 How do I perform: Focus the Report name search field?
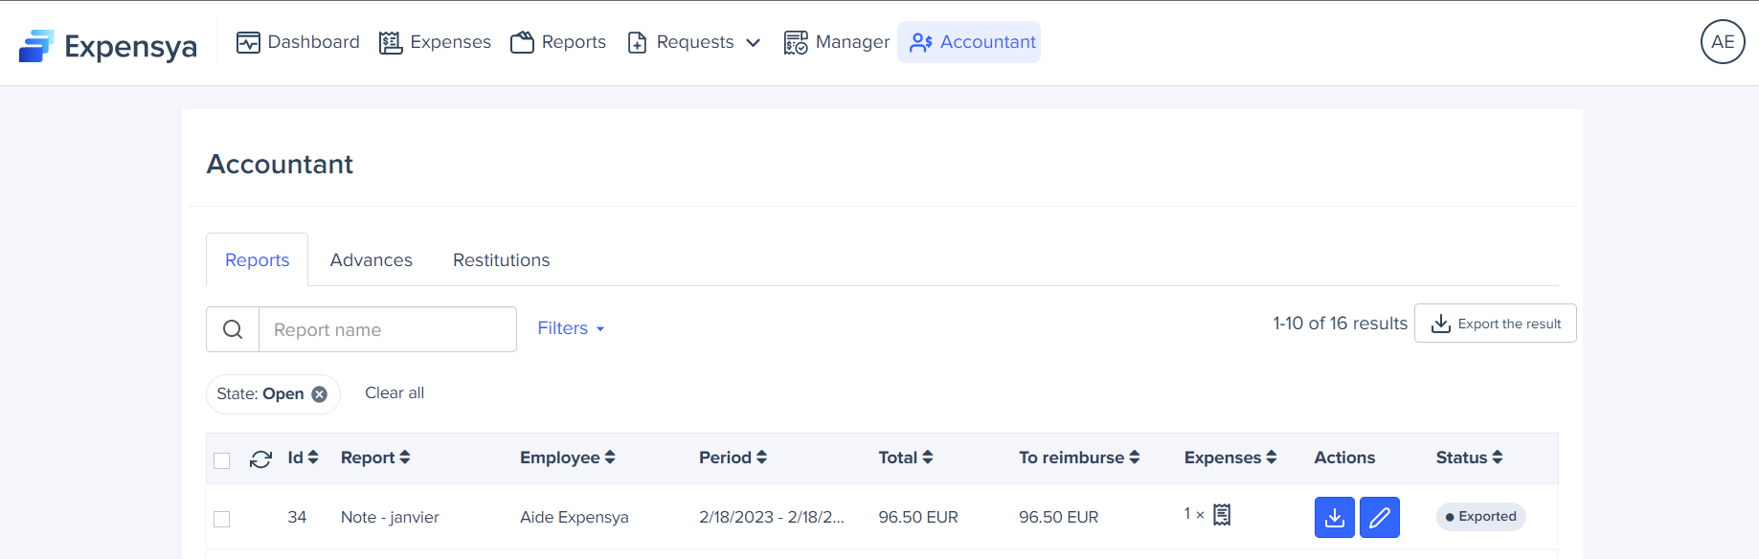387,329
